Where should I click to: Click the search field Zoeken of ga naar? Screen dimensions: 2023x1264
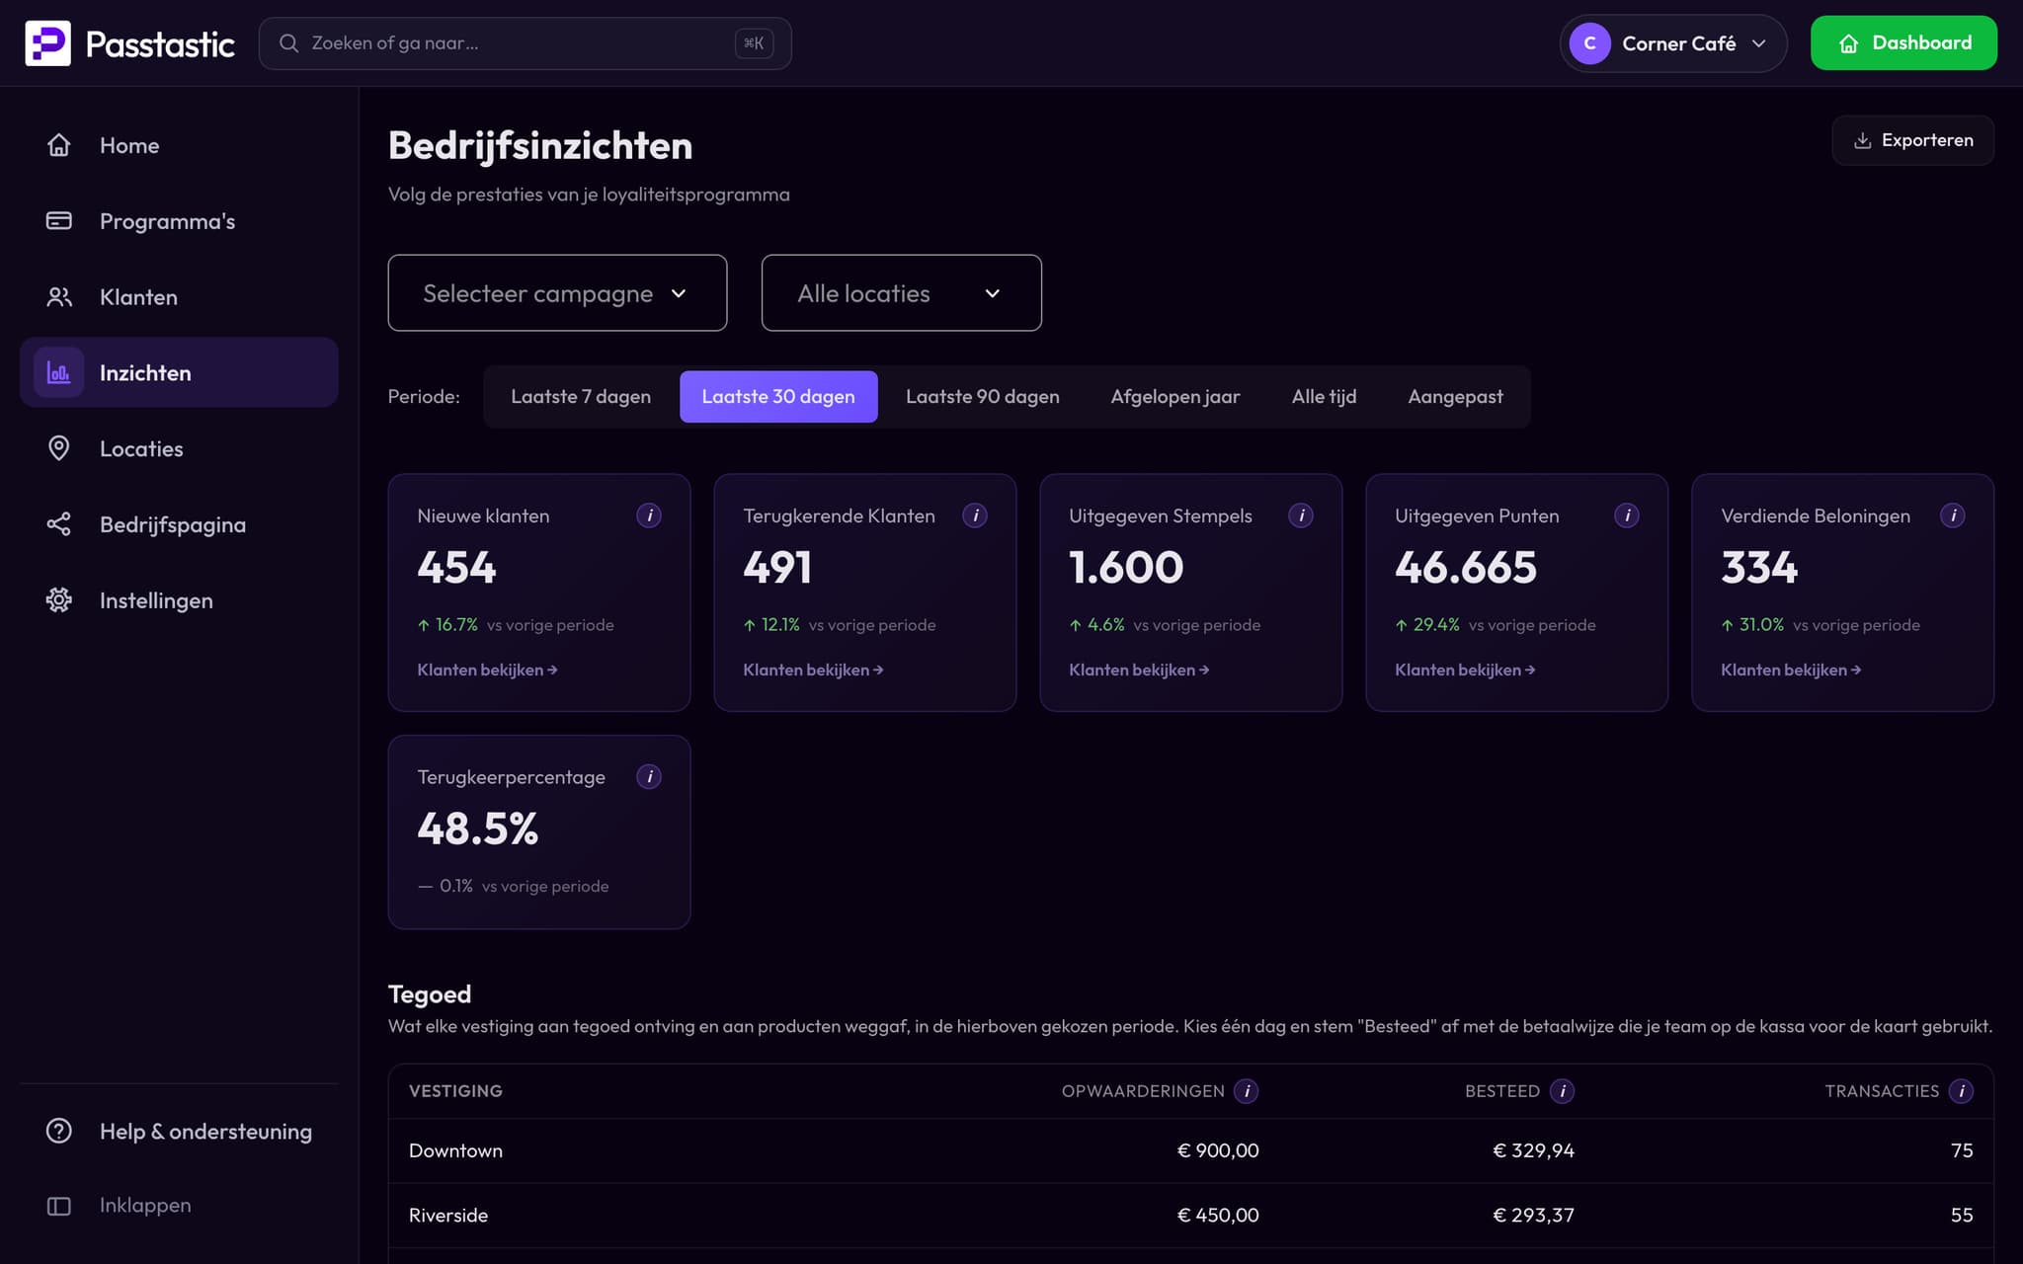[x=525, y=43]
